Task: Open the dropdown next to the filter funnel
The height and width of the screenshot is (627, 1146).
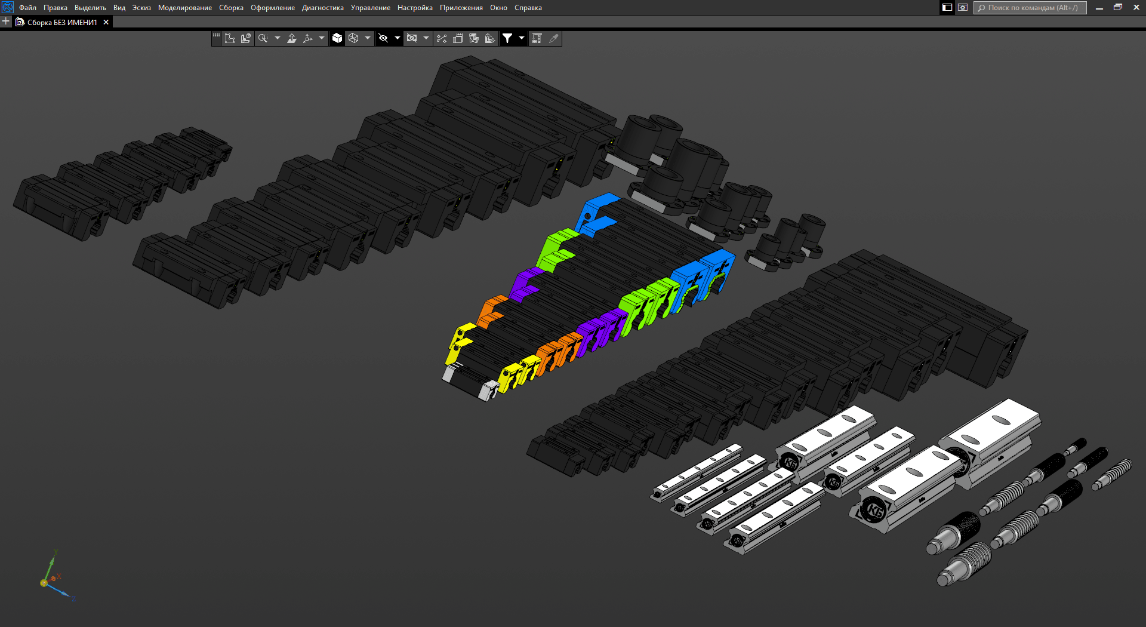Action: click(522, 38)
